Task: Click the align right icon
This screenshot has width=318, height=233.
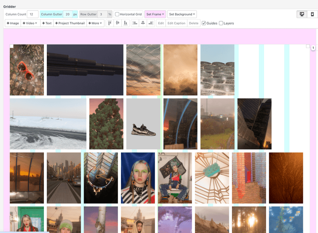Action: (151, 23)
